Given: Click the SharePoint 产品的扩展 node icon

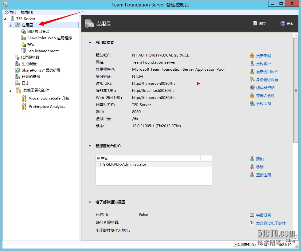Looking at the screenshot, I should point(18,70).
